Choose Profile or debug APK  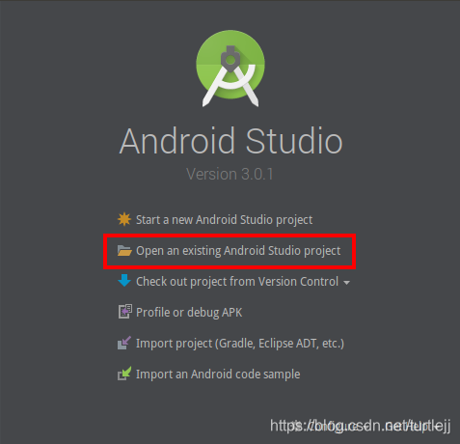tap(189, 313)
